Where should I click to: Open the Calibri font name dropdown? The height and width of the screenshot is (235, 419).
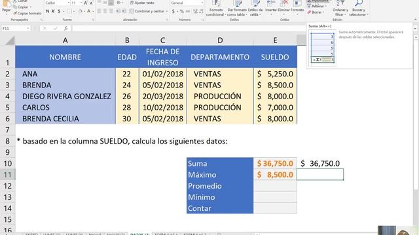tap(69, 3)
